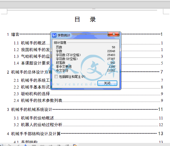Close the 字数统计 dialog with the X

tap(113, 34)
